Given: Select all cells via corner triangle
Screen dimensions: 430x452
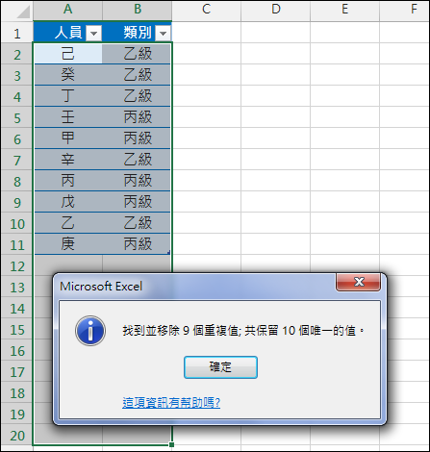Looking at the screenshot, I should coord(23,12).
